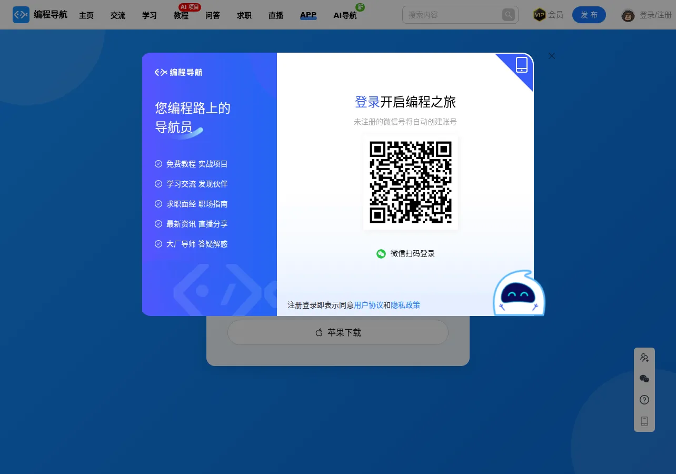Open the 用户协议 link

tap(369, 305)
